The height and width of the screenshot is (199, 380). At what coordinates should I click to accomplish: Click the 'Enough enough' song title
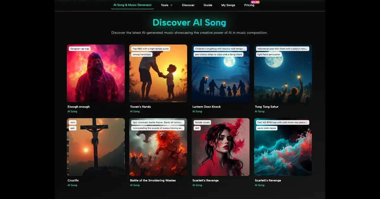[79, 107]
